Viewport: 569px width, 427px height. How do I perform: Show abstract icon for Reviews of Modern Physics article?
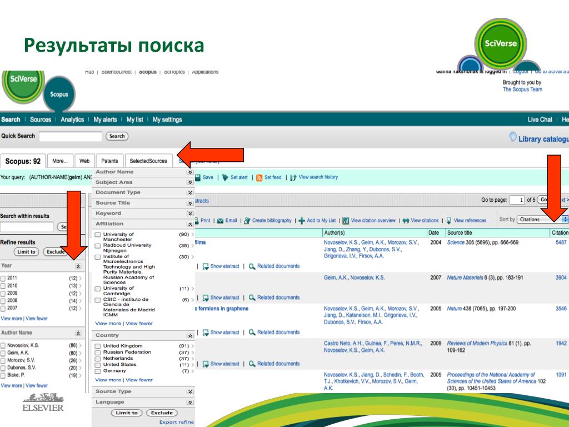206,364
